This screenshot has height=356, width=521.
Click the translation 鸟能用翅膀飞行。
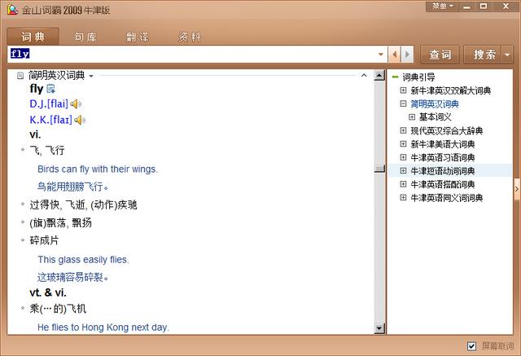click(x=72, y=187)
